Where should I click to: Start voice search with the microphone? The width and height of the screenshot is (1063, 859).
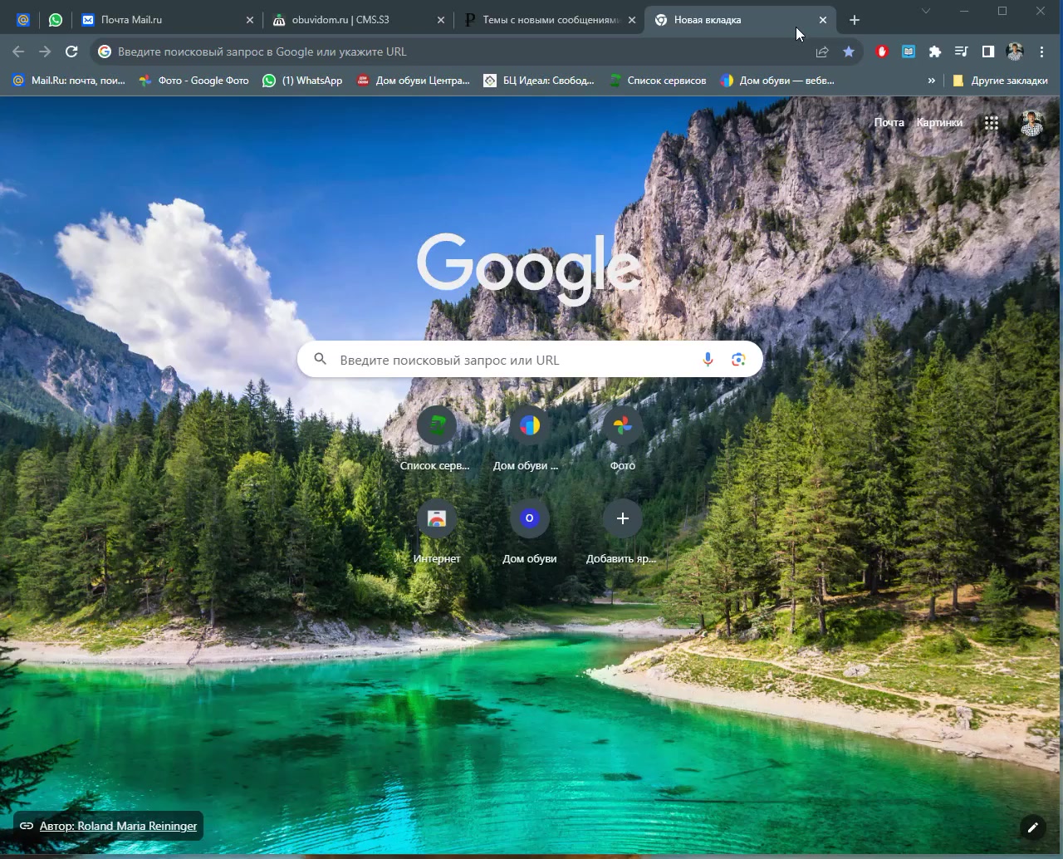click(708, 360)
